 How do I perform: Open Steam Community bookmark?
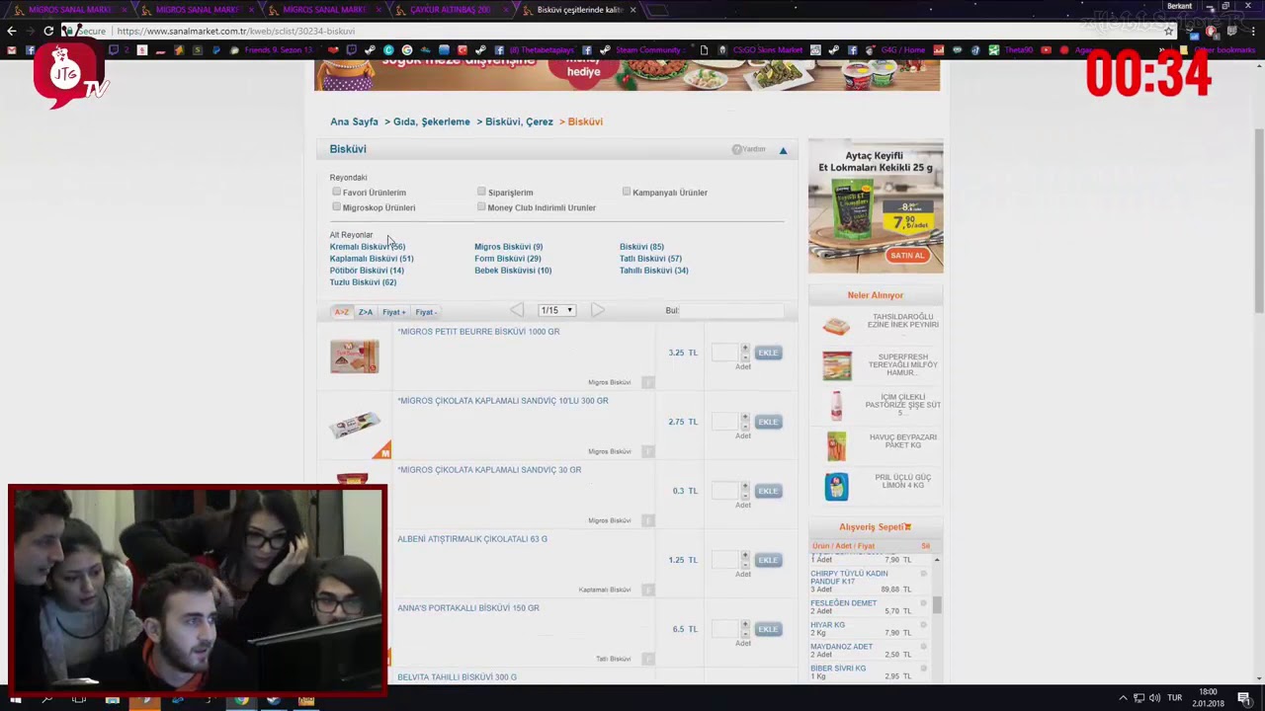tap(640, 49)
